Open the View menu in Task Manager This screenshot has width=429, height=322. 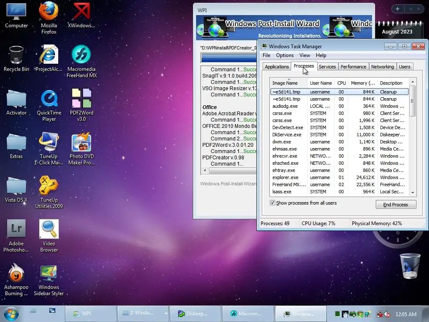(305, 55)
